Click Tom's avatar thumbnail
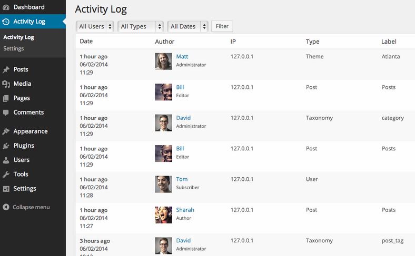Image resolution: width=415 pixels, height=256 pixels. click(x=163, y=184)
